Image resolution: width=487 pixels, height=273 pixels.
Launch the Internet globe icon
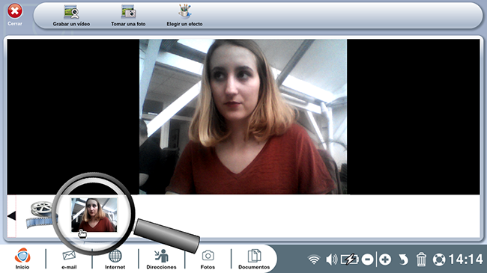(115, 259)
